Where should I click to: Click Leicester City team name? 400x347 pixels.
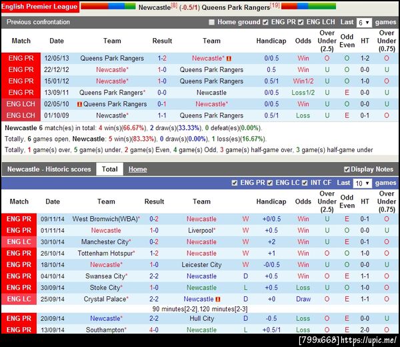[x=201, y=264]
